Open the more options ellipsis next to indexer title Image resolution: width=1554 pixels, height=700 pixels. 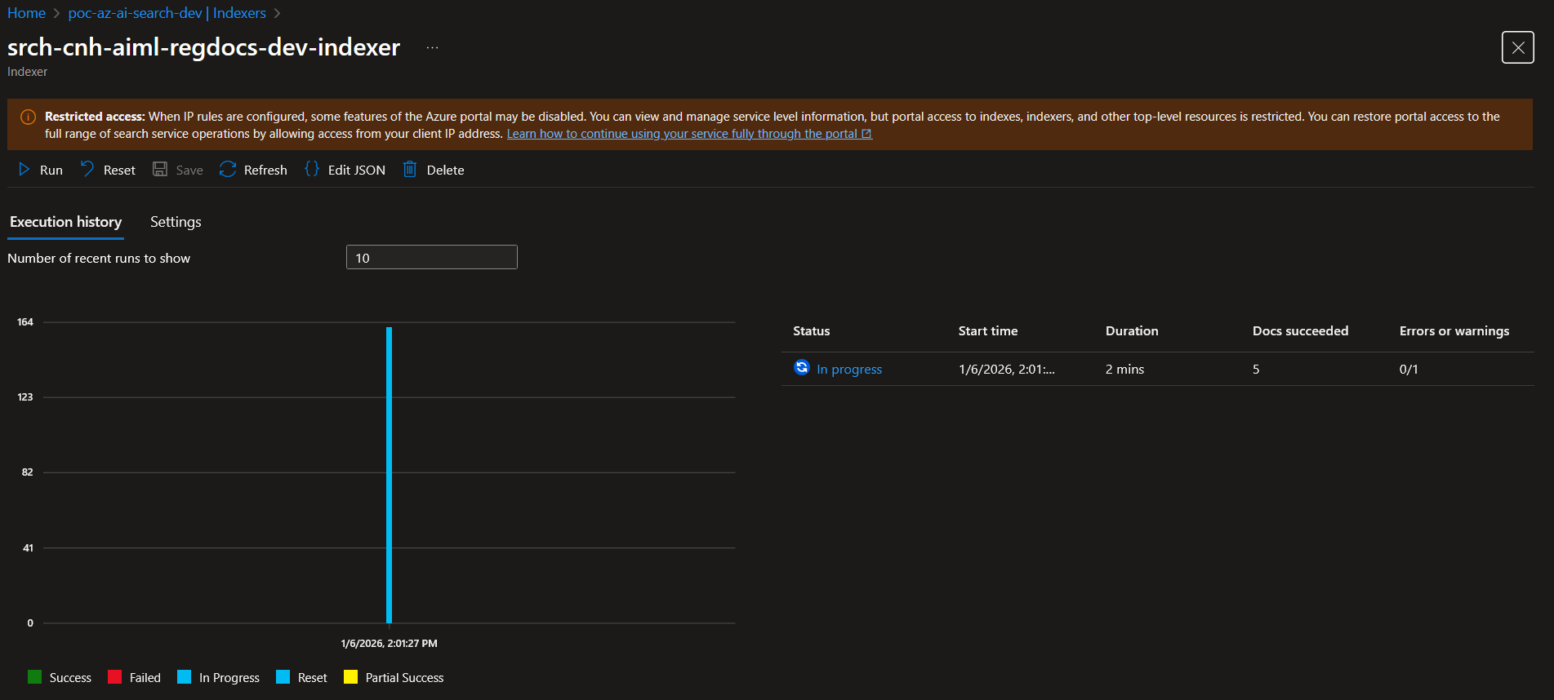pos(432,48)
